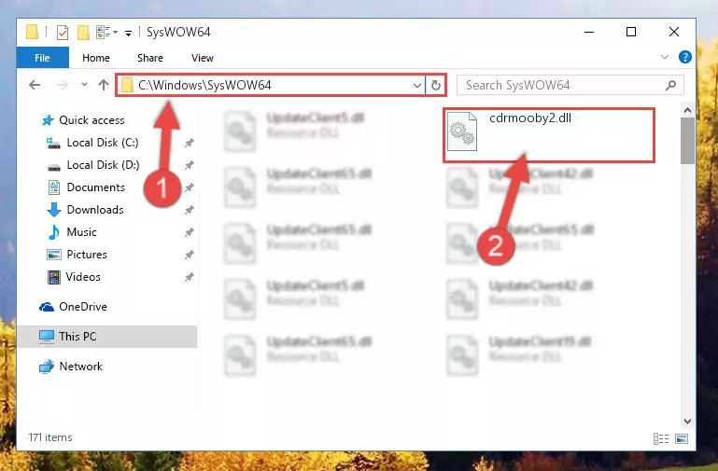Go forward with the right arrow

(x=63, y=85)
